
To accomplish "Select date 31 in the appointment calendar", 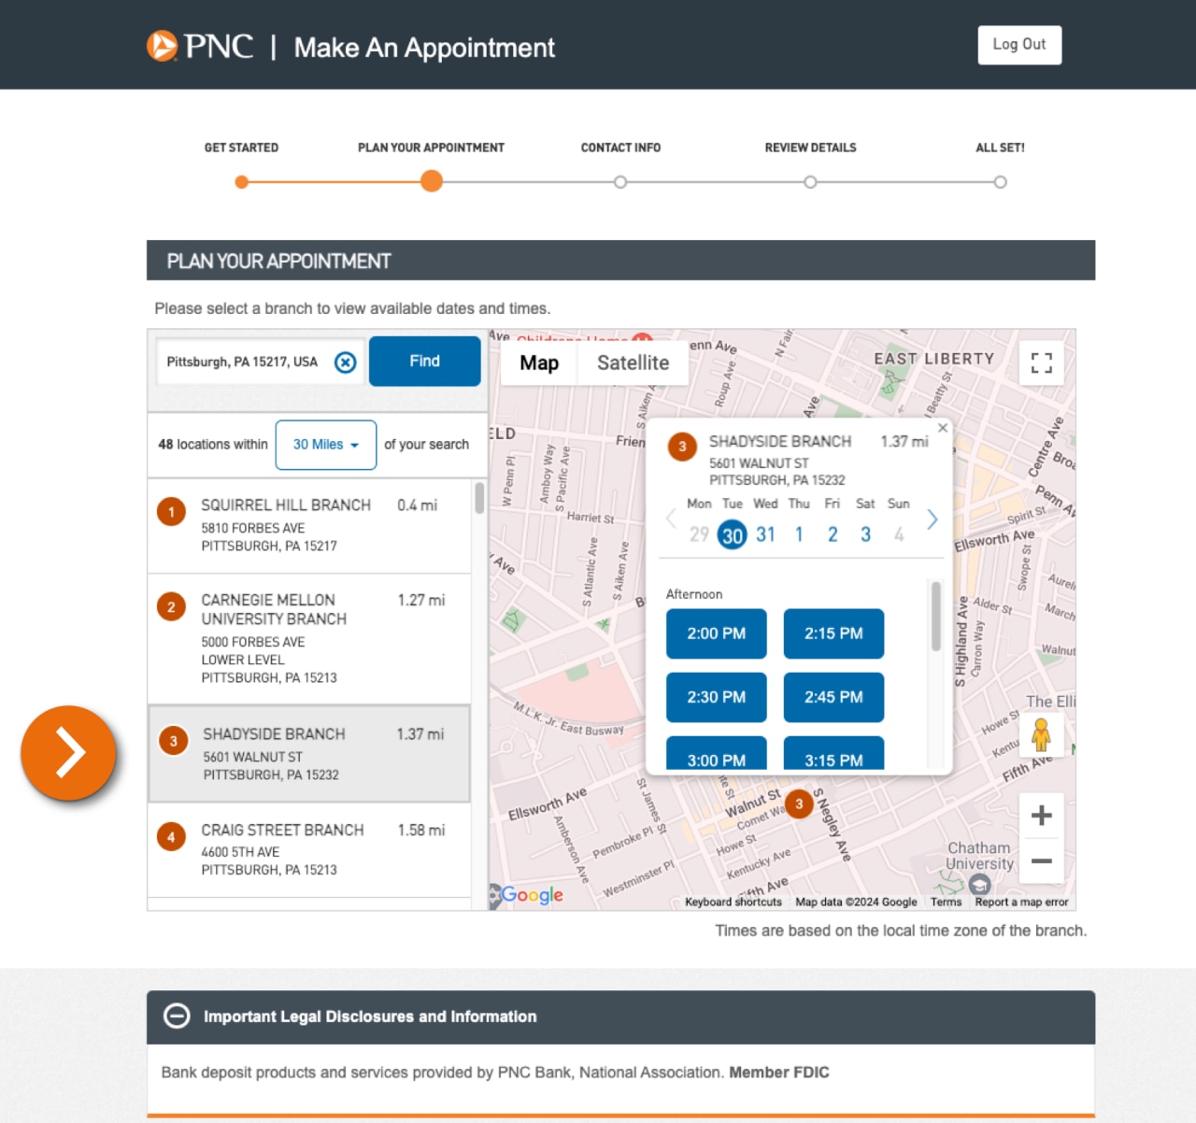I will point(765,533).
